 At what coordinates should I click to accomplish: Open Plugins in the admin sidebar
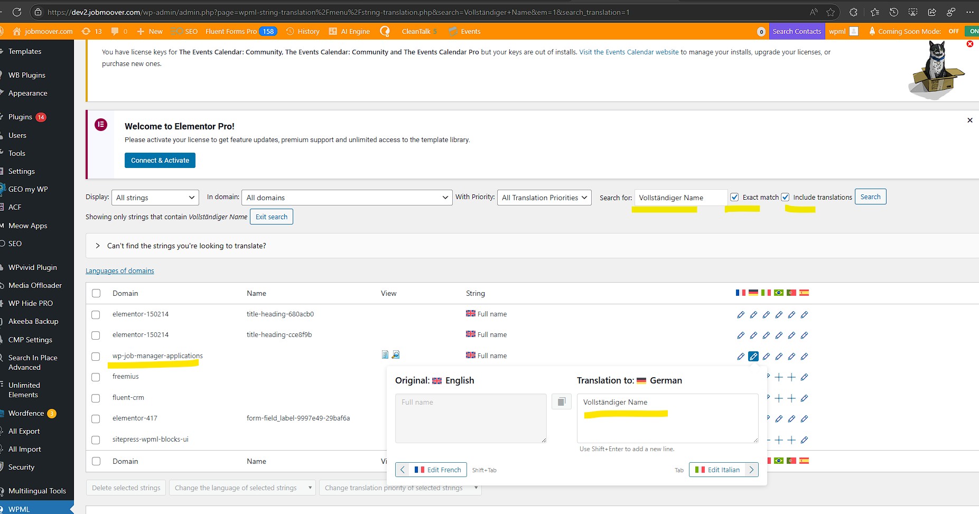[x=21, y=117]
